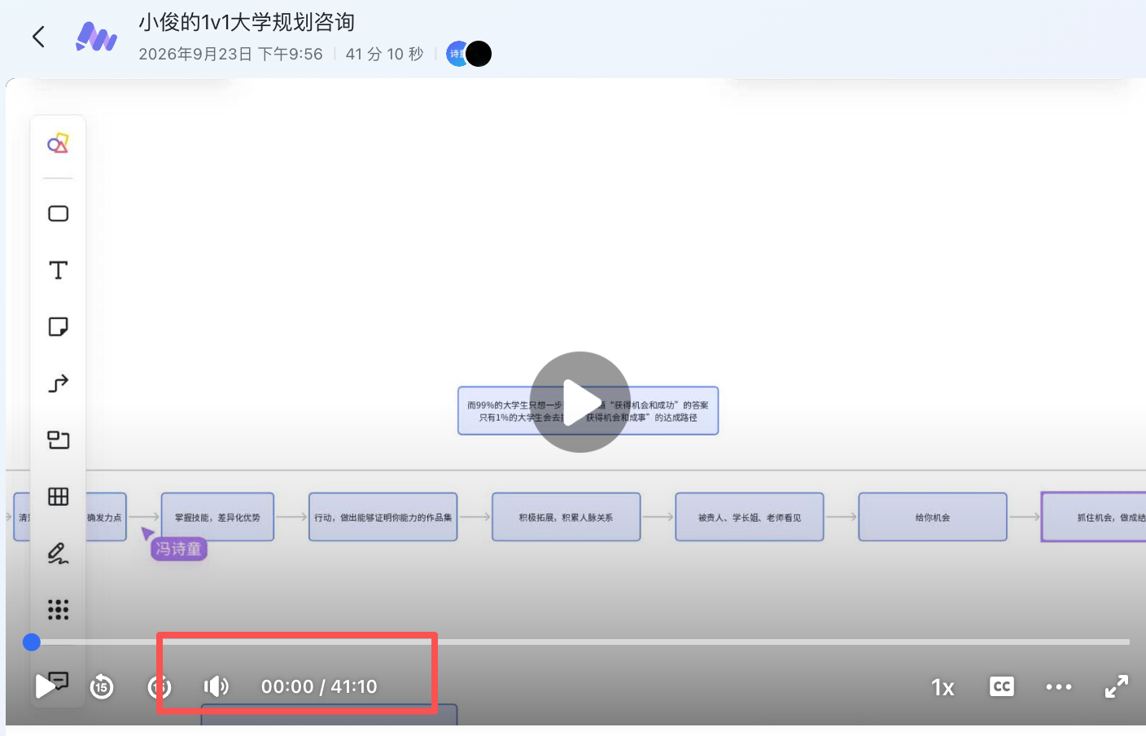Skip forward 15 seconds
1146x736 pixels.
click(x=160, y=687)
